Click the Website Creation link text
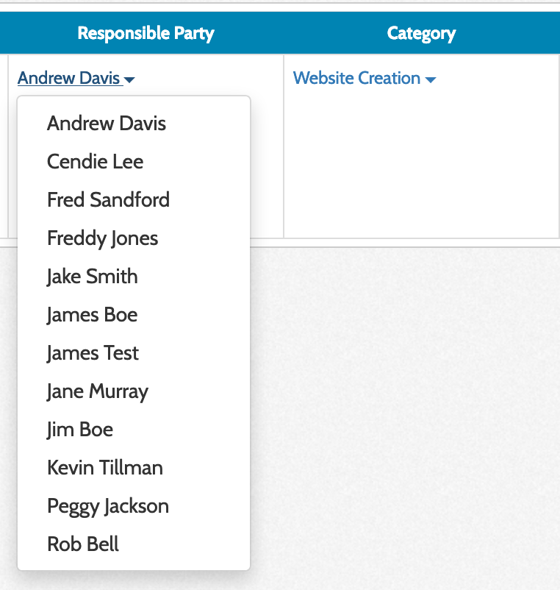 click(356, 78)
